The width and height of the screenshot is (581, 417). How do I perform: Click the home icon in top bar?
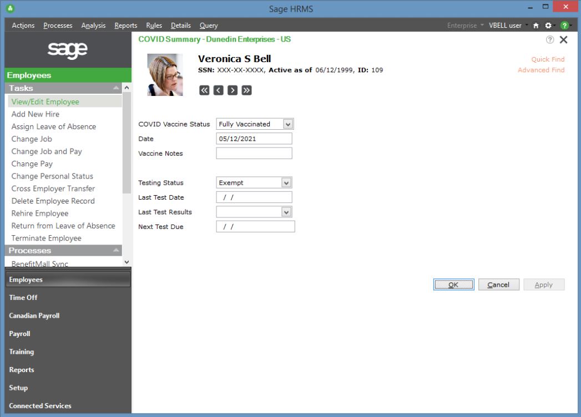(536, 26)
